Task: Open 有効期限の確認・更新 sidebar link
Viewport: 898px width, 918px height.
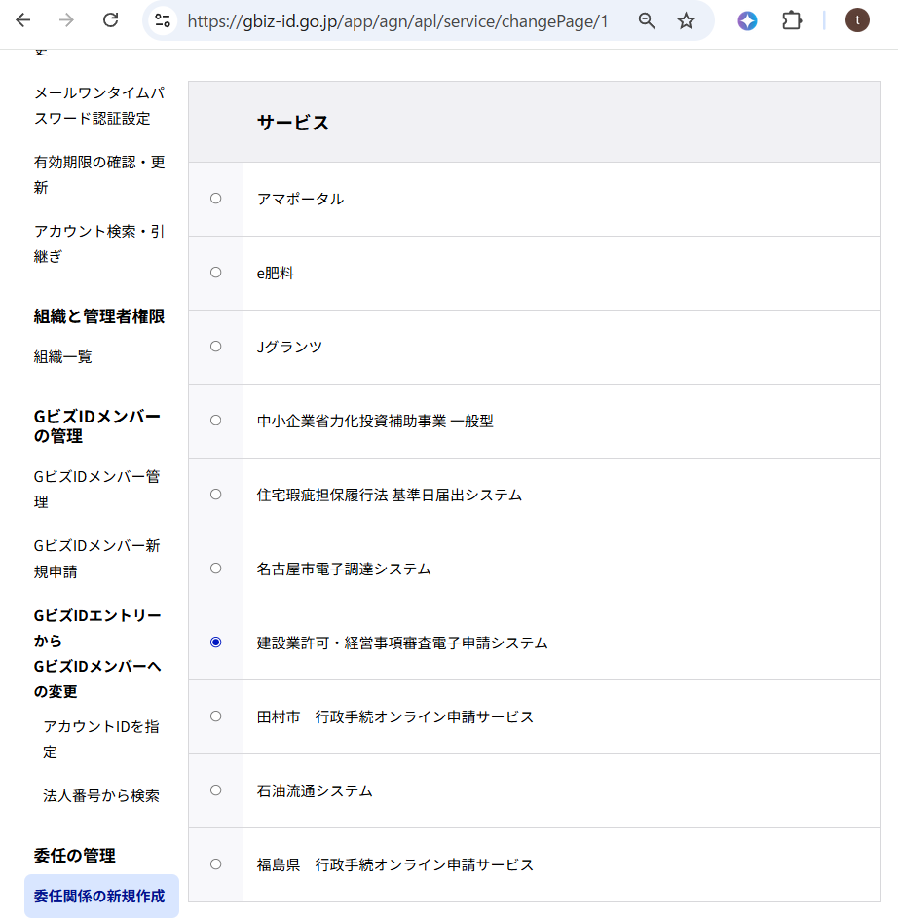Action: point(99,174)
